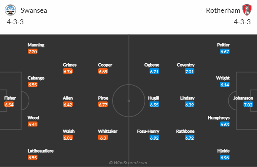The image size is (257, 167).
Task: Select Hjelde's 6.96 rating badge
Action: click(x=225, y=158)
